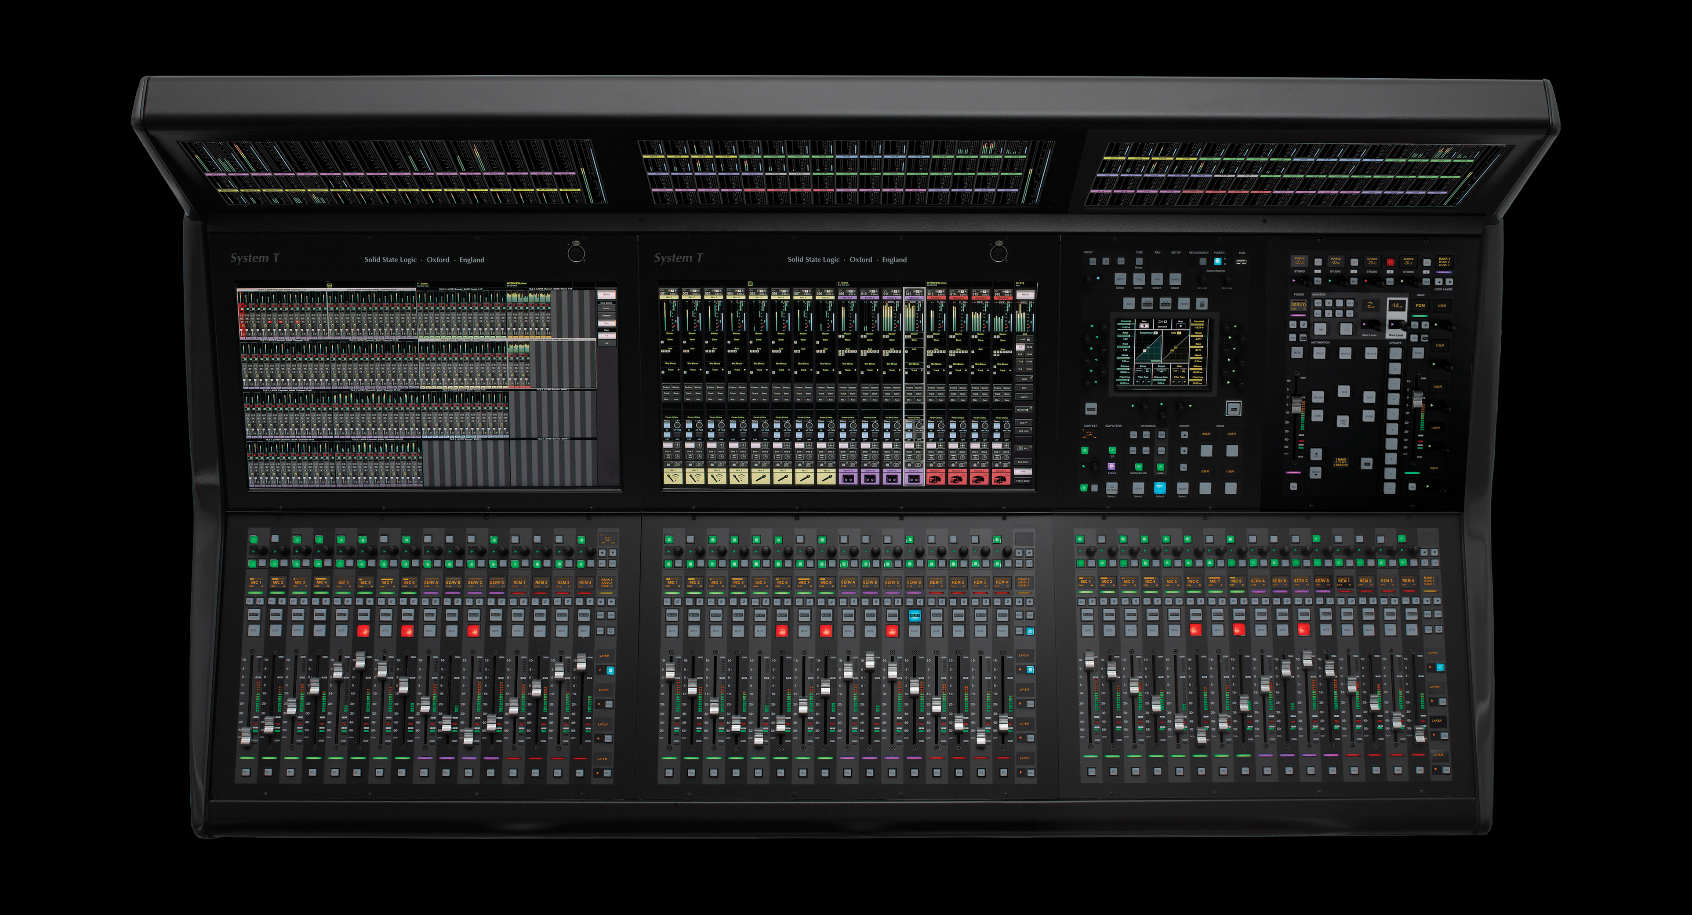Tap the Follow Detail button
This screenshot has height=915, width=1692.
(x=1024, y=482)
